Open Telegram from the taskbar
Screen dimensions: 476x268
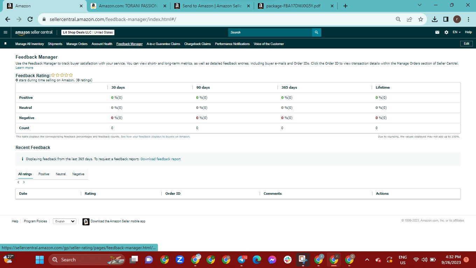click(x=241, y=260)
